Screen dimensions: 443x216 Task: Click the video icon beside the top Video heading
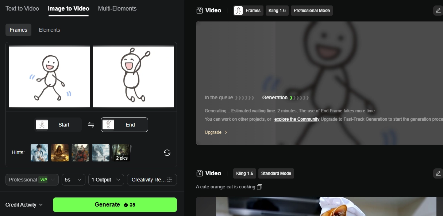(199, 10)
